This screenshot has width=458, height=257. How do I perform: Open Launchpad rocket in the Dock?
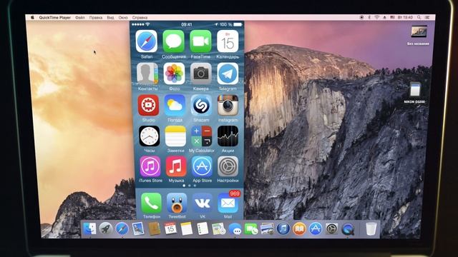point(106,228)
